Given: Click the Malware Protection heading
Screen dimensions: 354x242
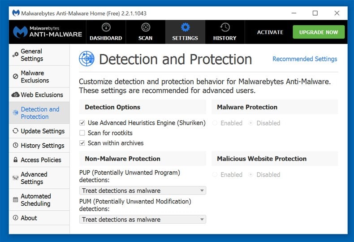Looking at the screenshot, I should click(x=247, y=107).
